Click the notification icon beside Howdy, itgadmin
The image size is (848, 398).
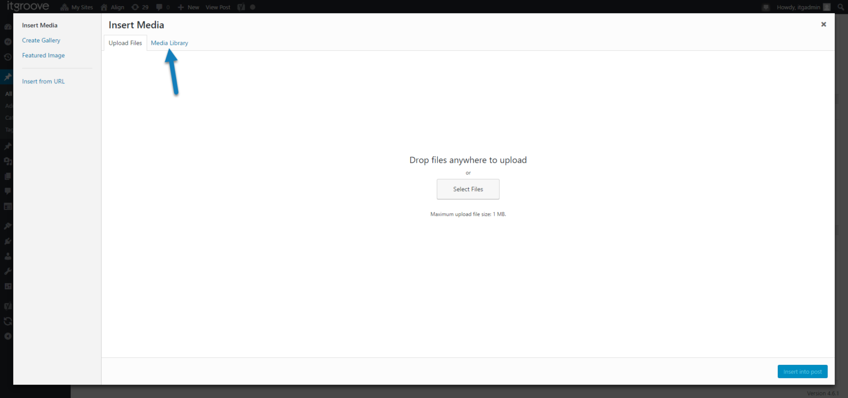click(766, 7)
